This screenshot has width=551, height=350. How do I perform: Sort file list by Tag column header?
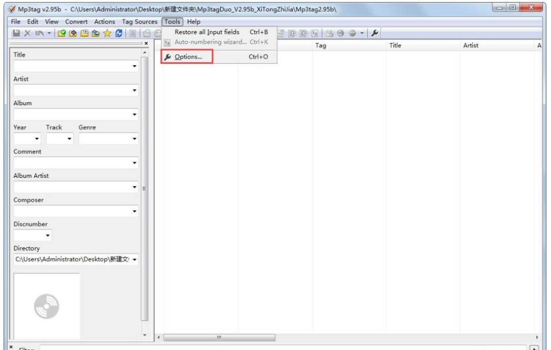(x=349, y=45)
